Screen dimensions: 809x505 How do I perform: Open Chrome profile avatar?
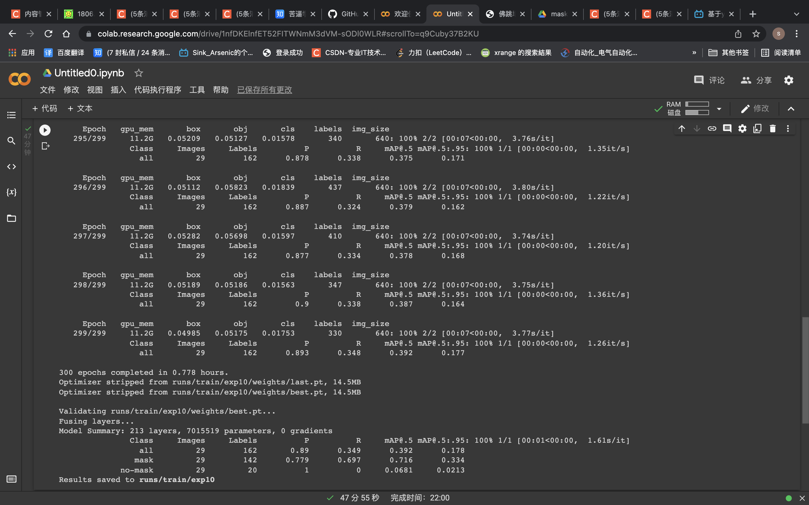(x=779, y=34)
